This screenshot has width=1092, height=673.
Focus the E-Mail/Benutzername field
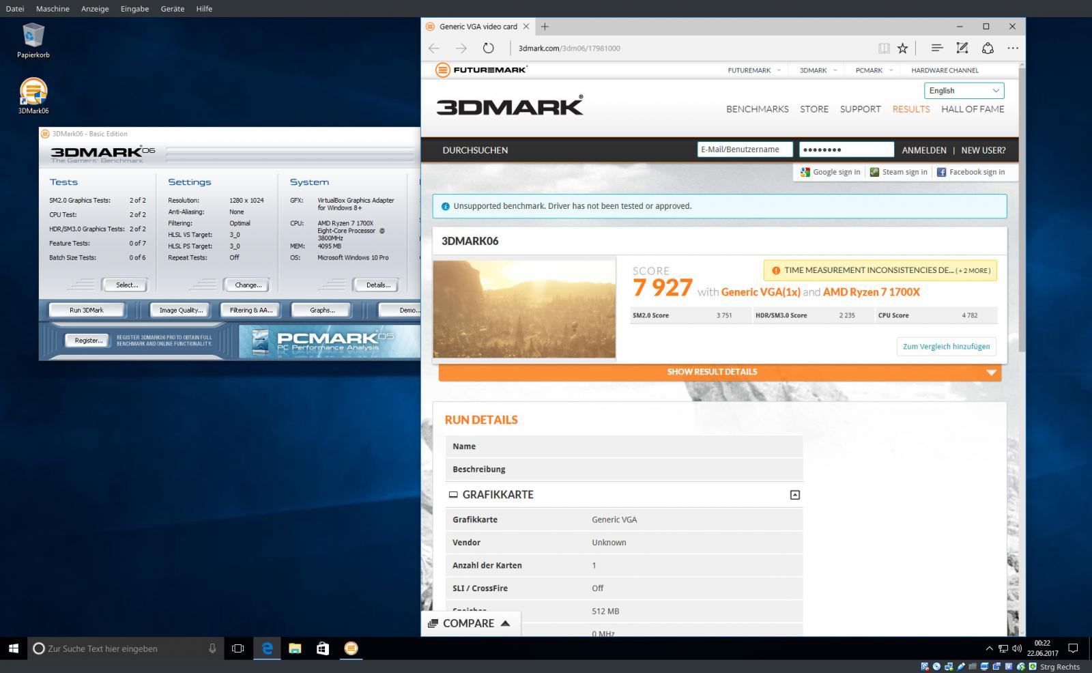(x=745, y=149)
